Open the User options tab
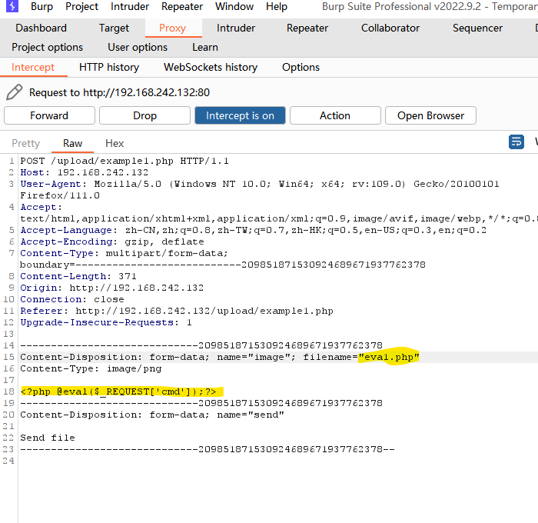 coord(138,47)
